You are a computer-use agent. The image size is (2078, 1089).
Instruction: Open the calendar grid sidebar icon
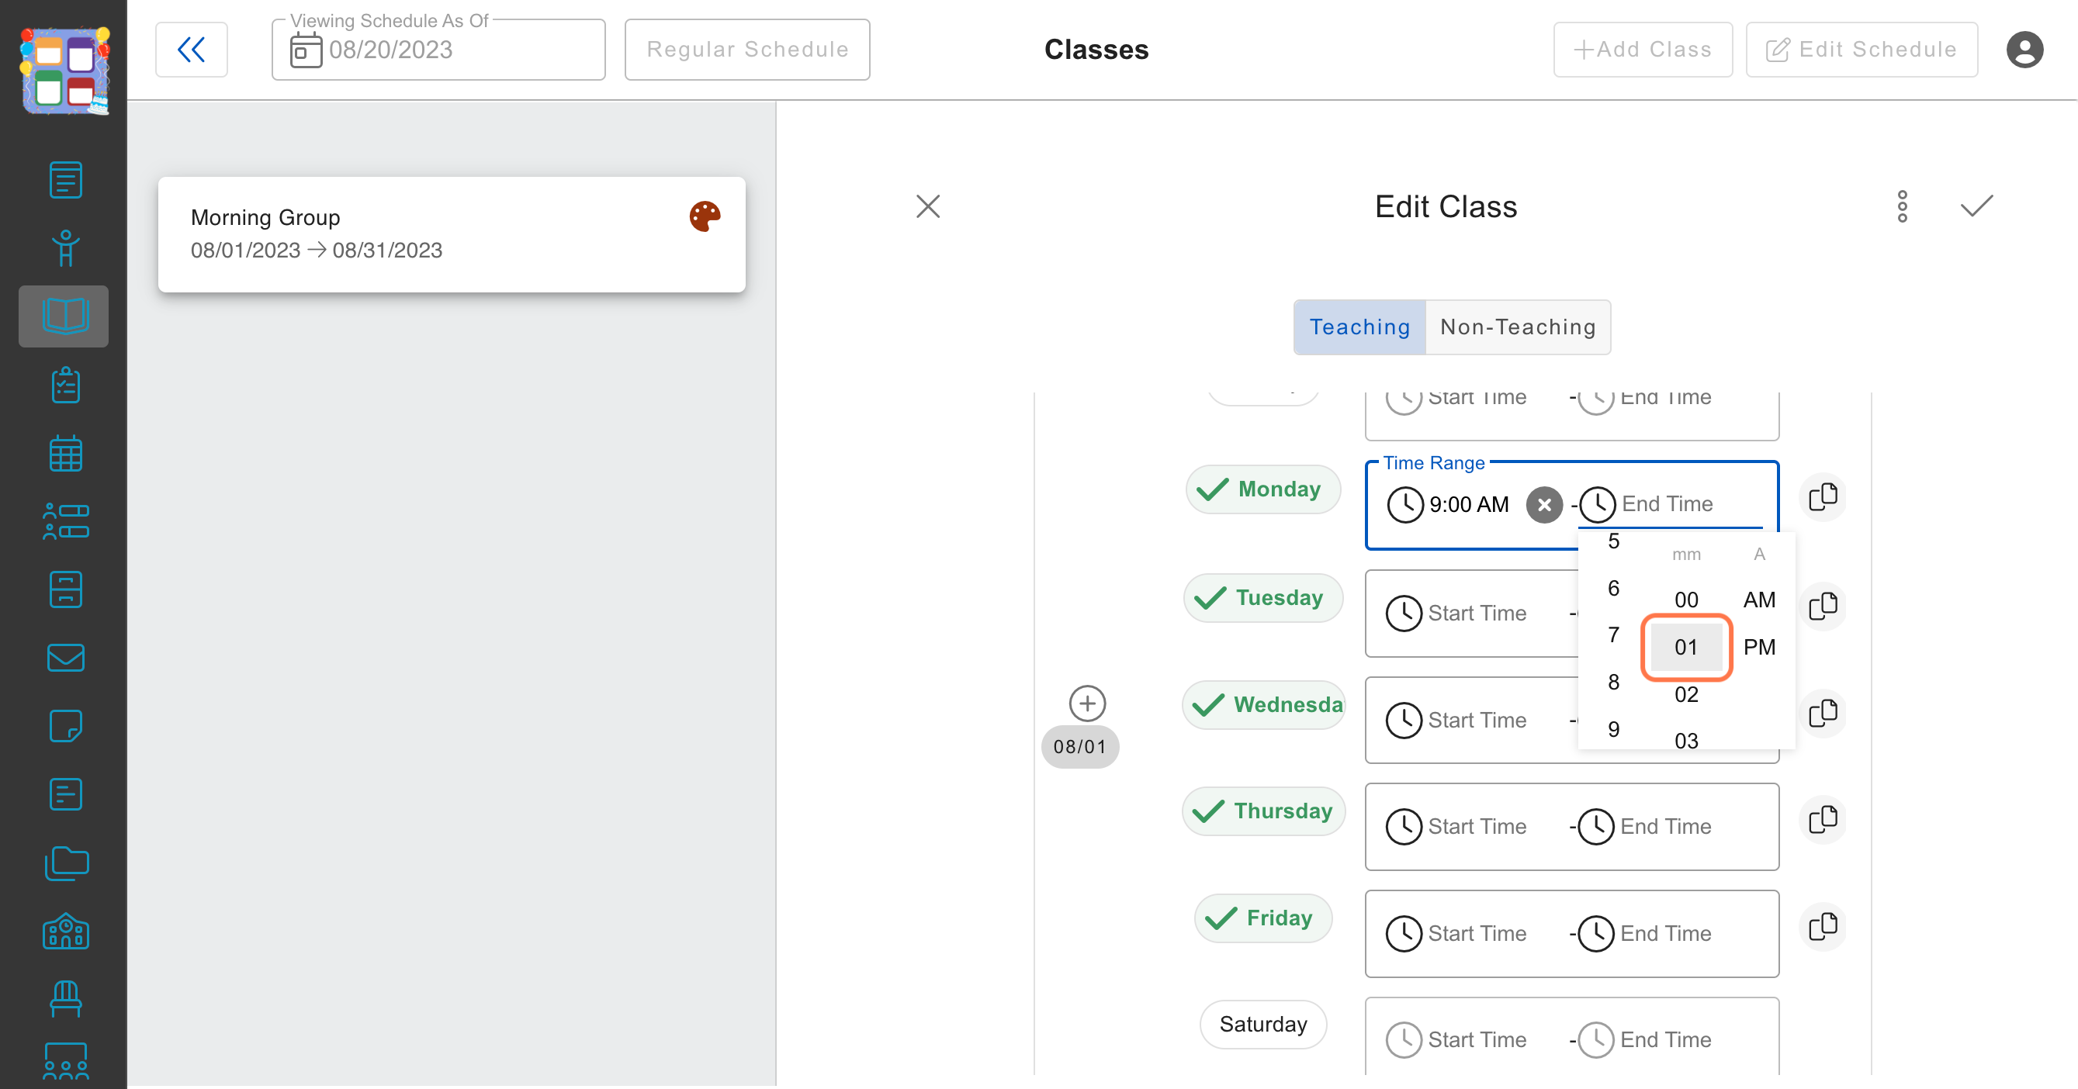(65, 453)
